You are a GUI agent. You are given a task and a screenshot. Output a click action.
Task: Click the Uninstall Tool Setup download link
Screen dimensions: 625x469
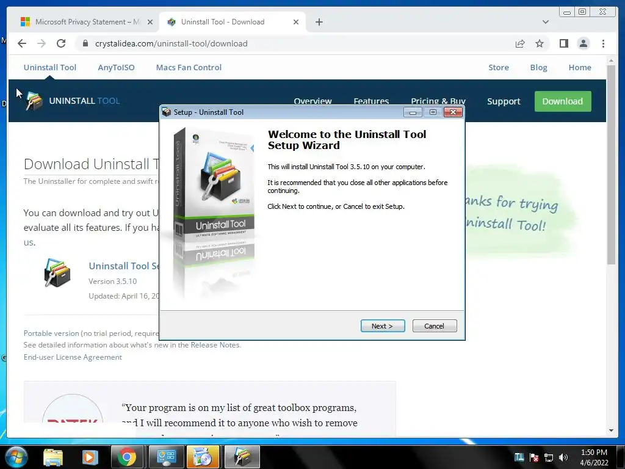[123, 266]
